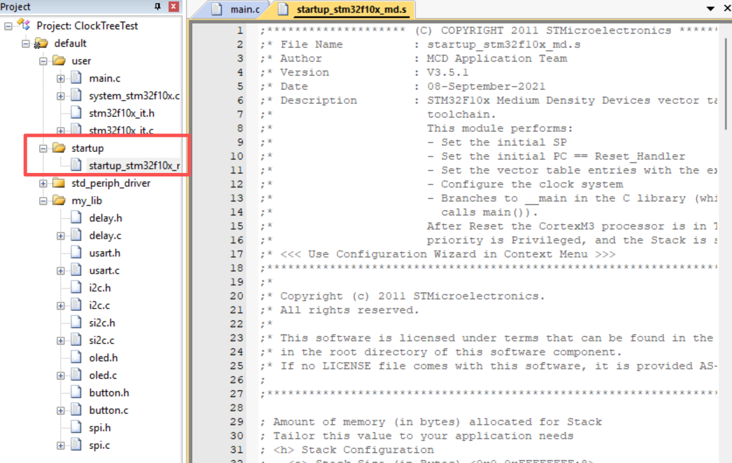Collapse the user folder group
The image size is (732, 463).
(43, 61)
